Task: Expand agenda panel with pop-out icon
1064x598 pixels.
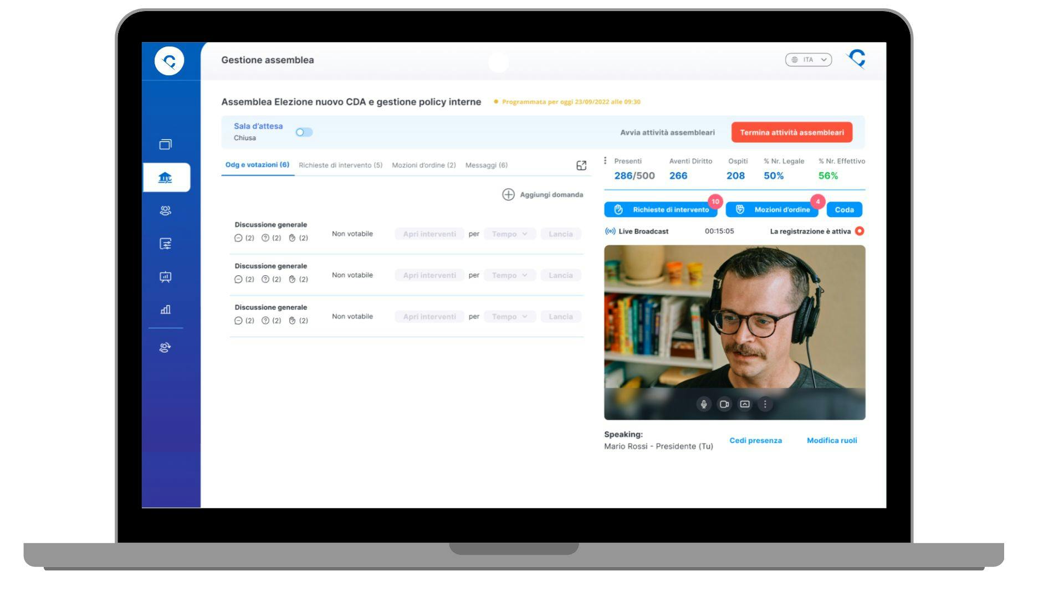Action: click(581, 166)
